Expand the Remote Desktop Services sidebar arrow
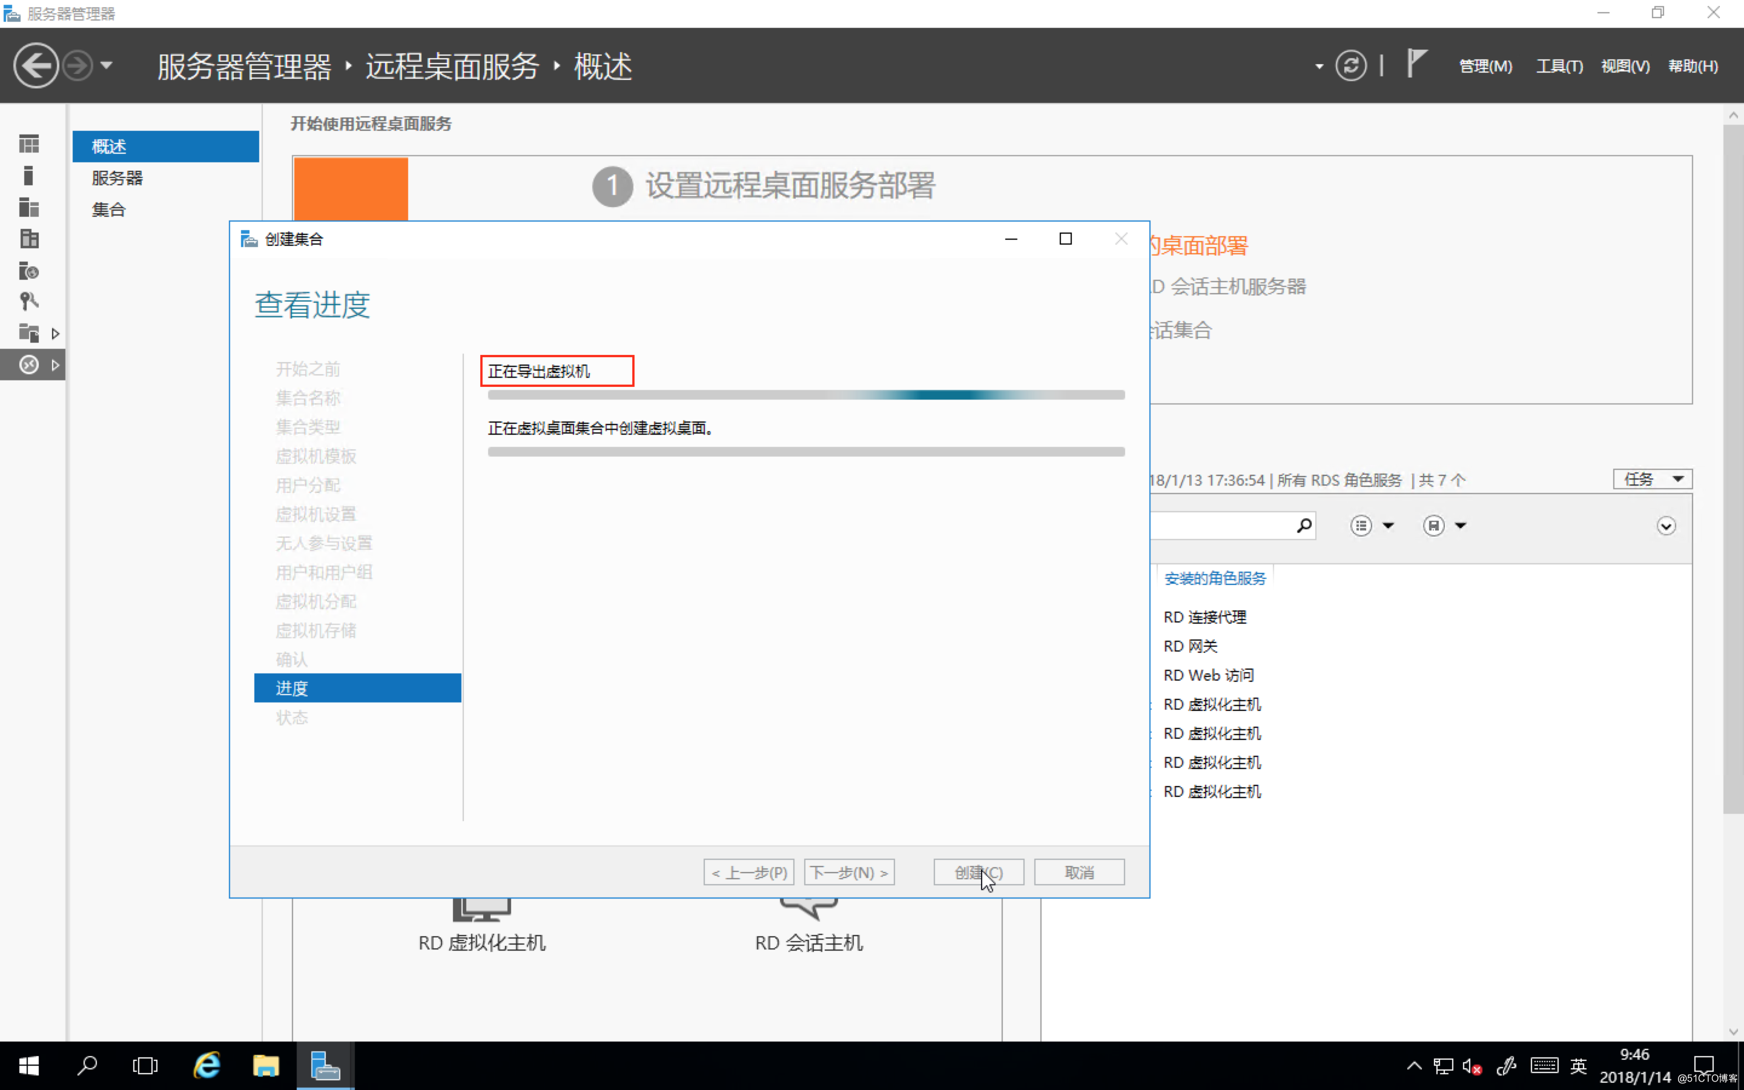 click(56, 366)
